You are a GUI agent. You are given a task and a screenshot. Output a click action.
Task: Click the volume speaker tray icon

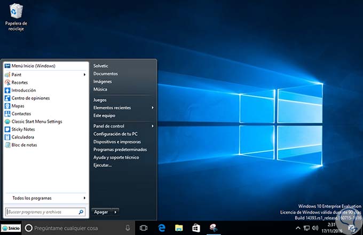tap(315, 228)
